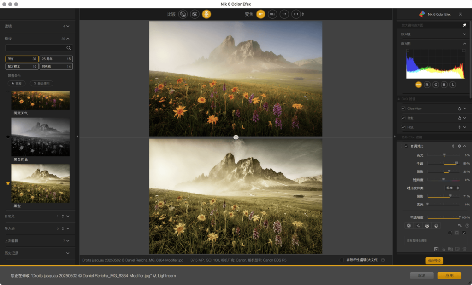Click the curve mask icon below selective adjustments
Screen dimensions: 472x285
tap(436, 249)
